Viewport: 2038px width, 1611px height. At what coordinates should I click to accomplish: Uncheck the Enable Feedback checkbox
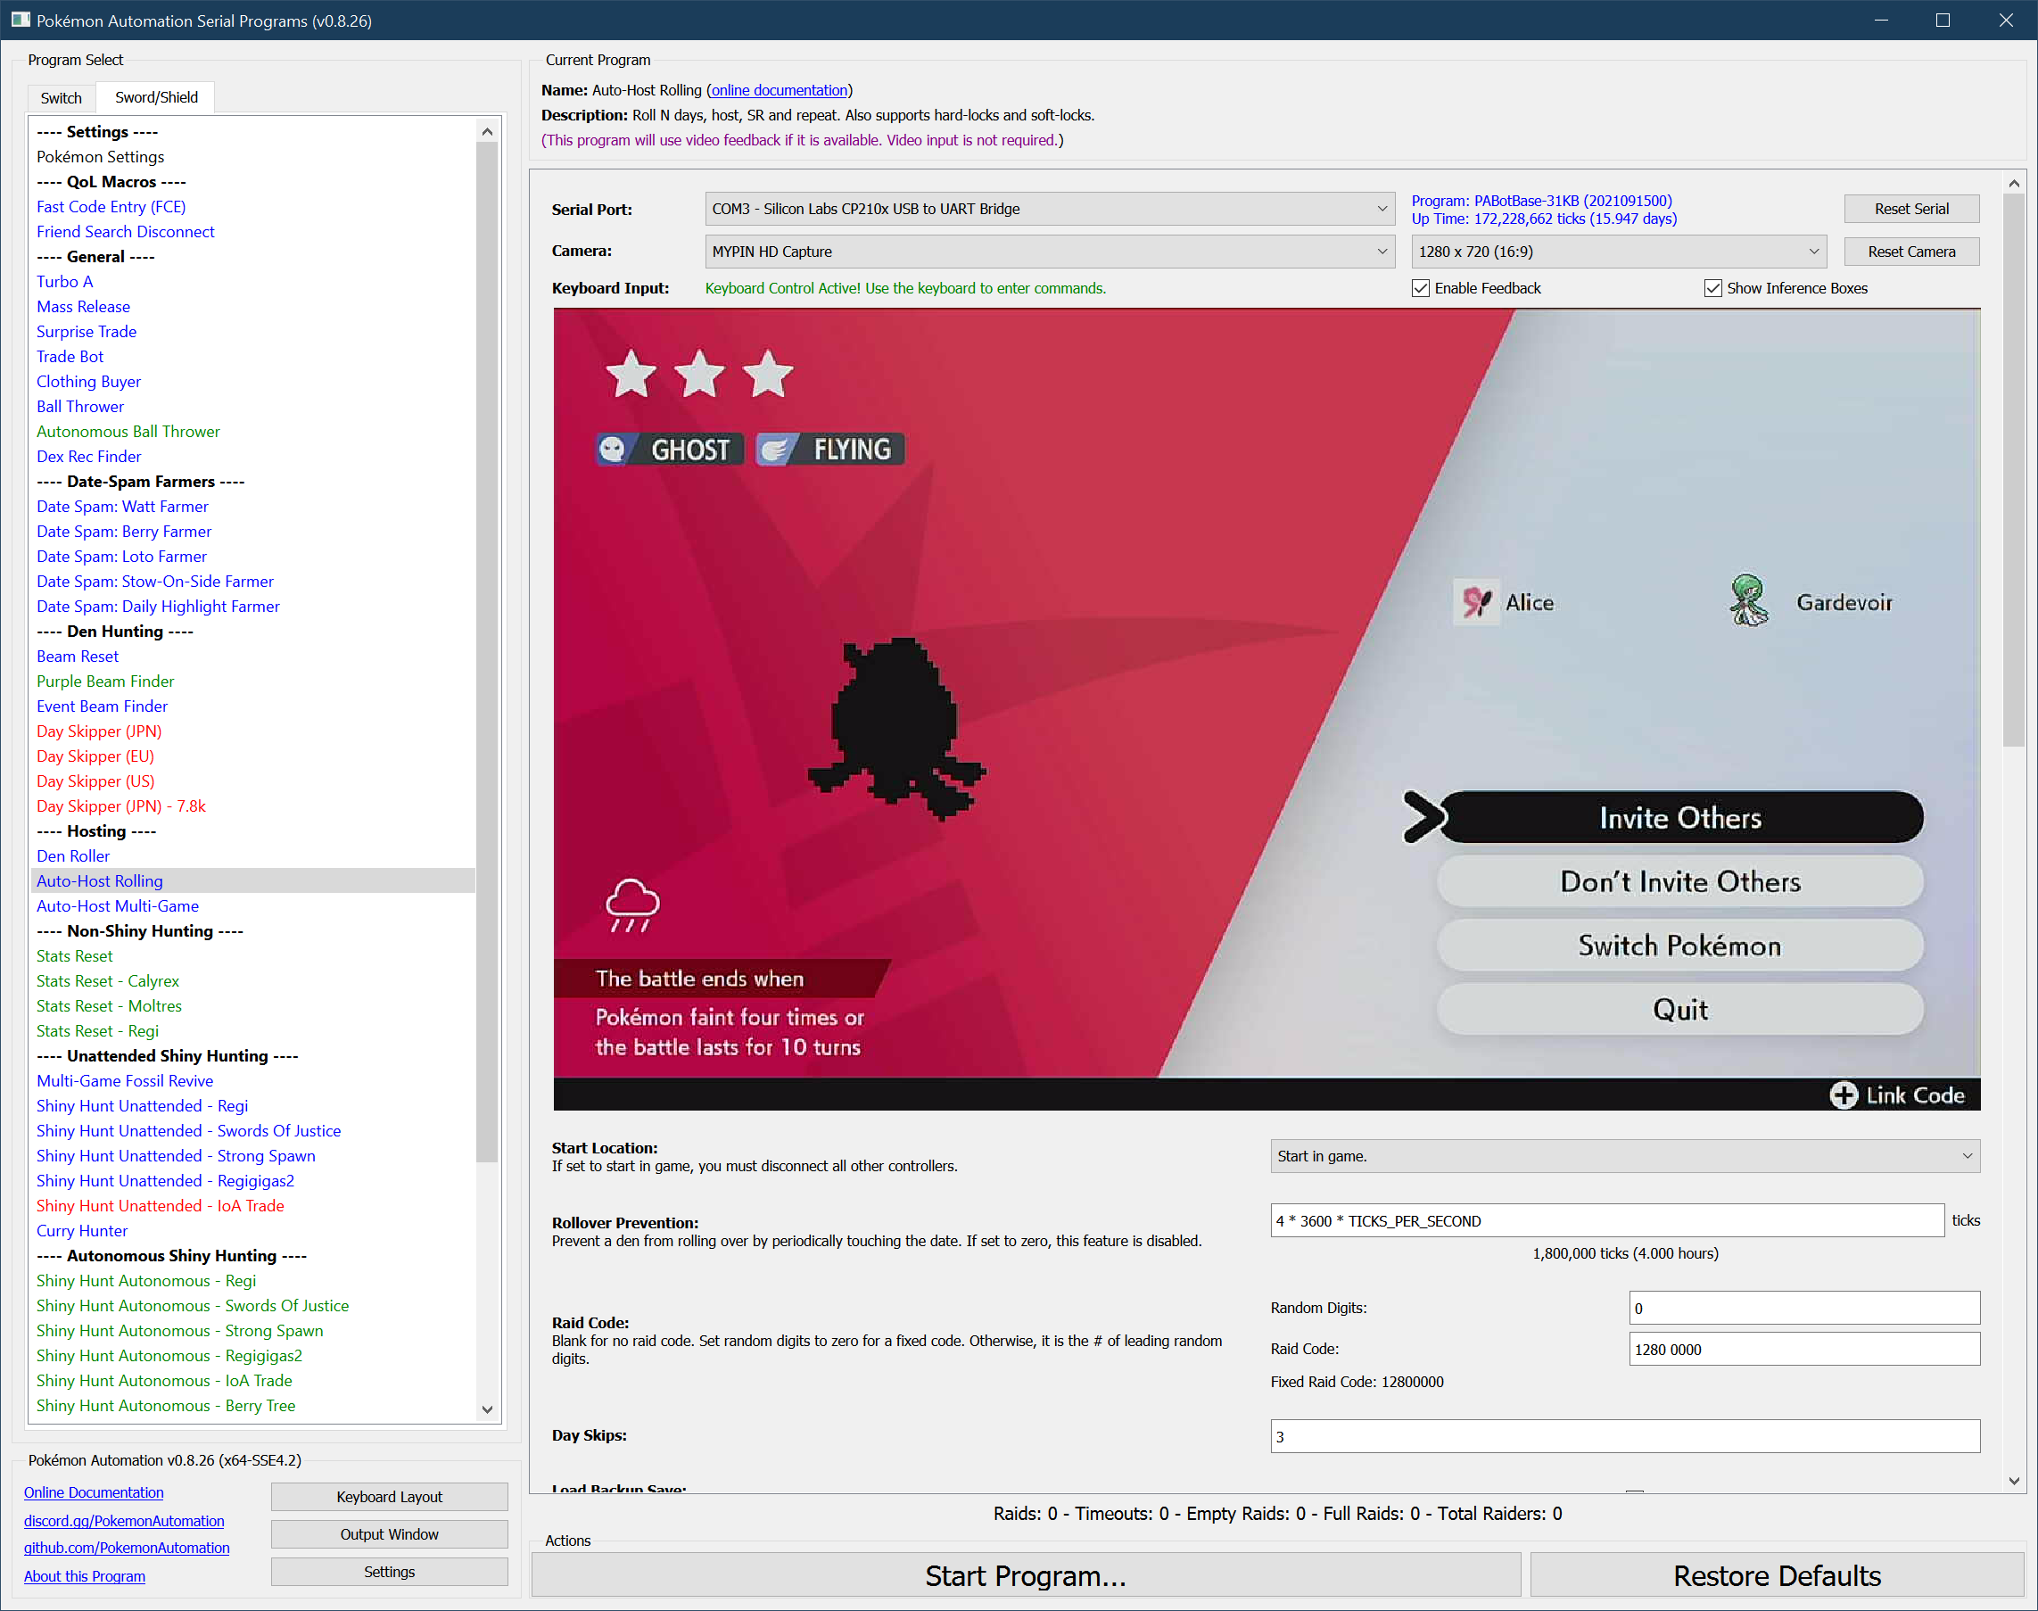click(x=1420, y=287)
